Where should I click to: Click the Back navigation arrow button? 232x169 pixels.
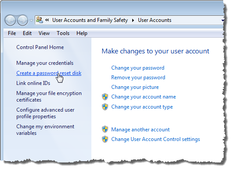click(x=10, y=20)
